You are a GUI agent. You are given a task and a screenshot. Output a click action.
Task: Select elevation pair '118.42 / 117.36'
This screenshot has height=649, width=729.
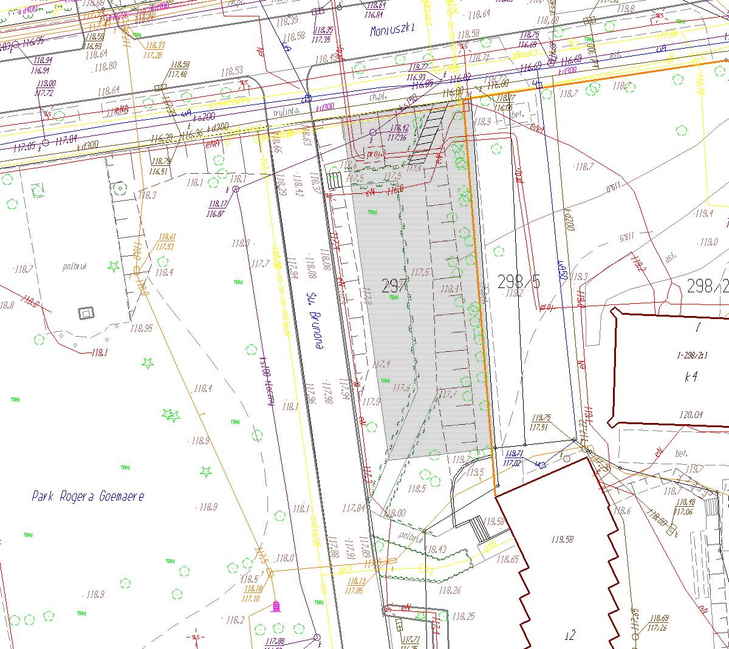point(398,133)
